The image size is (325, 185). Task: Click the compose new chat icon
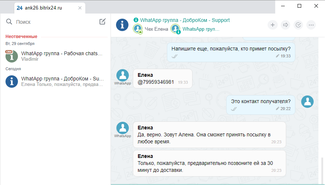point(102,22)
